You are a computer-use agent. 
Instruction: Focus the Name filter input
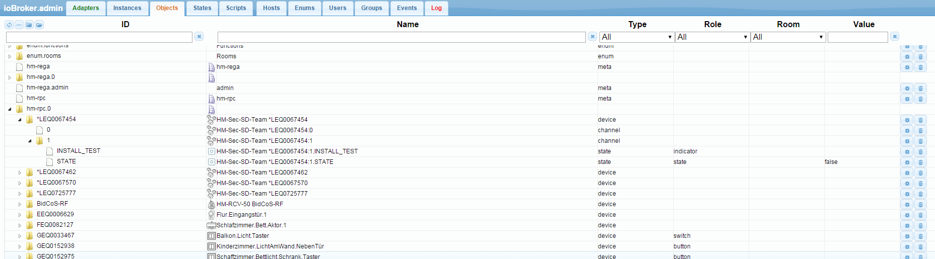coord(402,37)
